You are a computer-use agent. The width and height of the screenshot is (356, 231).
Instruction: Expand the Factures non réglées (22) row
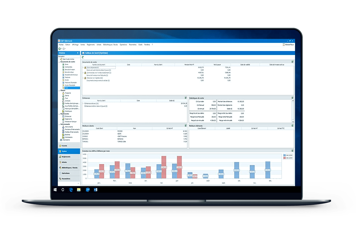click(x=83, y=78)
